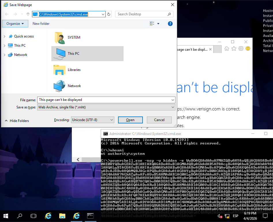Open the IE Tools gear icon

point(241,48)
